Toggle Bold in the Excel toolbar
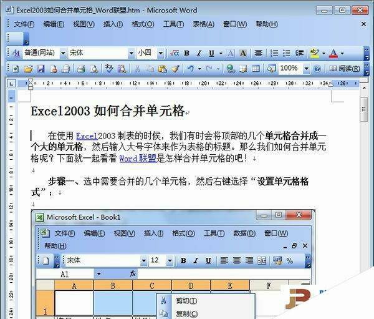This screenshot has height=319, width=374. tap(183, 260)
